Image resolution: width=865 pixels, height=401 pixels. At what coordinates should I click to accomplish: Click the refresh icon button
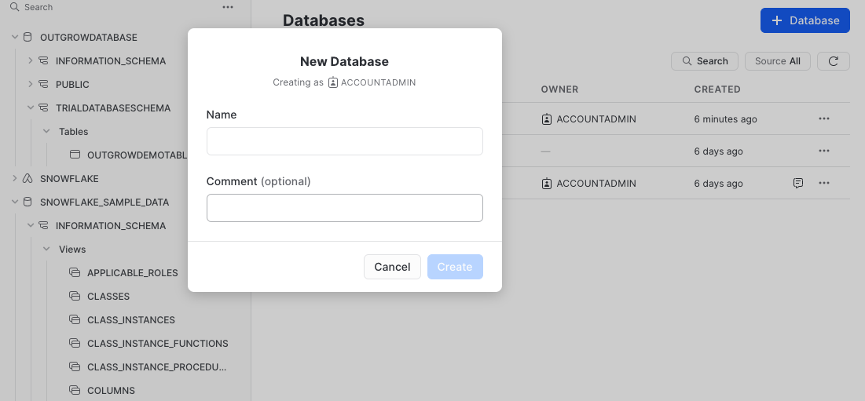833,61
